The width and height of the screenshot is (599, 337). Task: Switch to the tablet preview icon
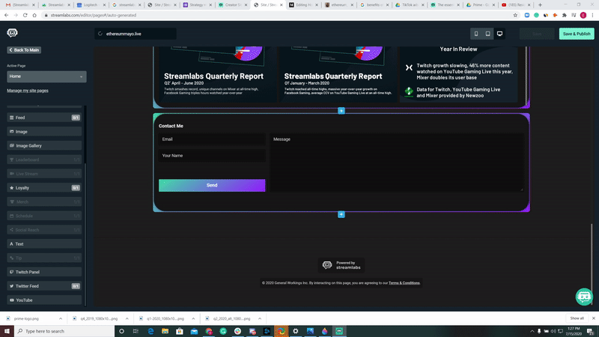click(488, 34)
